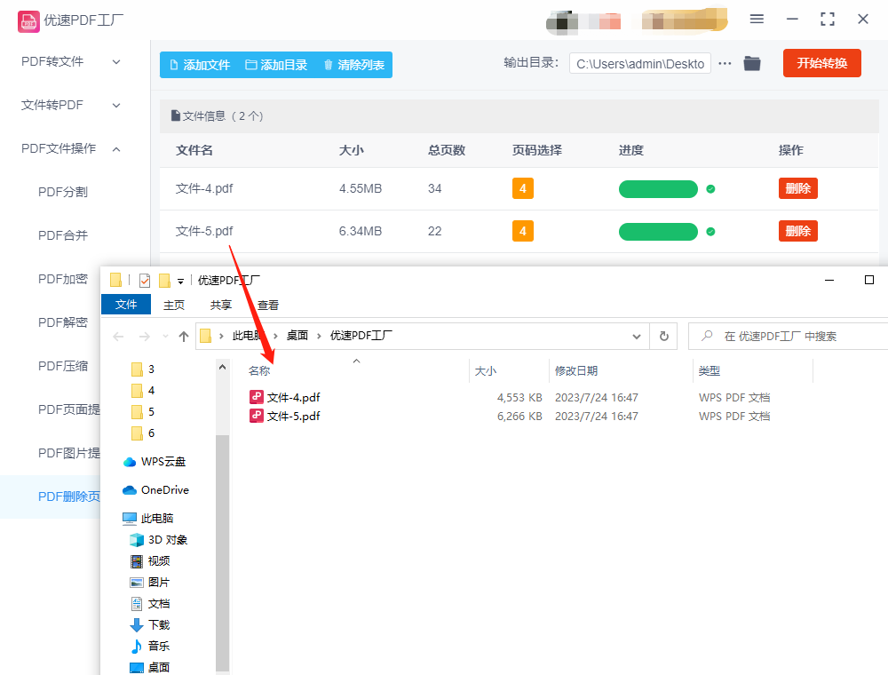Click the three-dots browse output path button
The width and height of the screenshot is (888, 675).
[x=725, y=63]
